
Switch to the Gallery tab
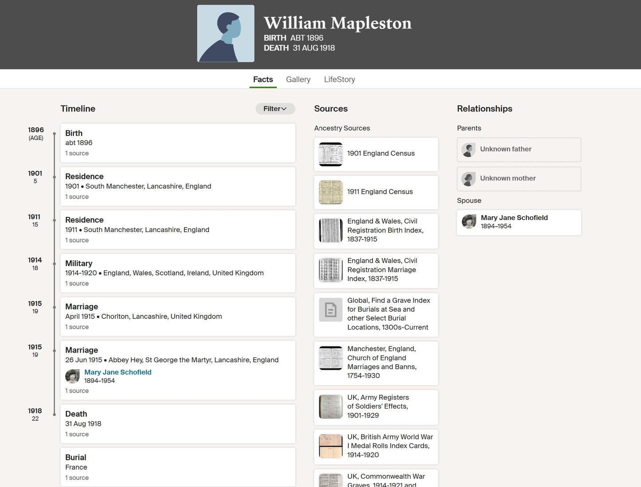298,79
